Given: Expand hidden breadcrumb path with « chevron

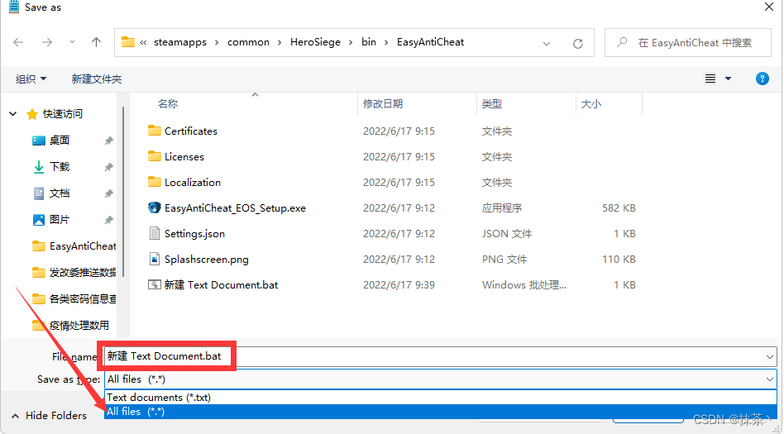Looking at the screenshot, I should 144,42.
